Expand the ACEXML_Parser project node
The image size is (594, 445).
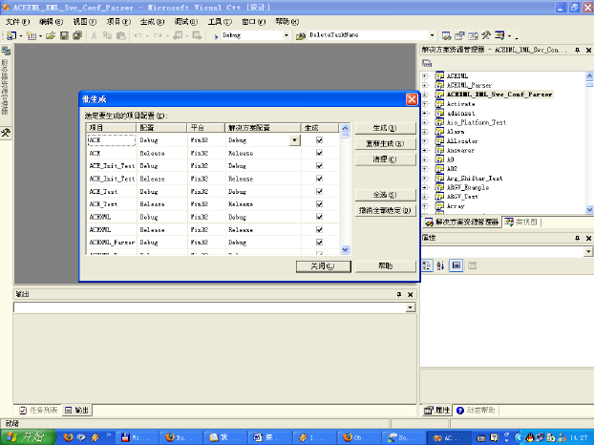coord(425,85)
